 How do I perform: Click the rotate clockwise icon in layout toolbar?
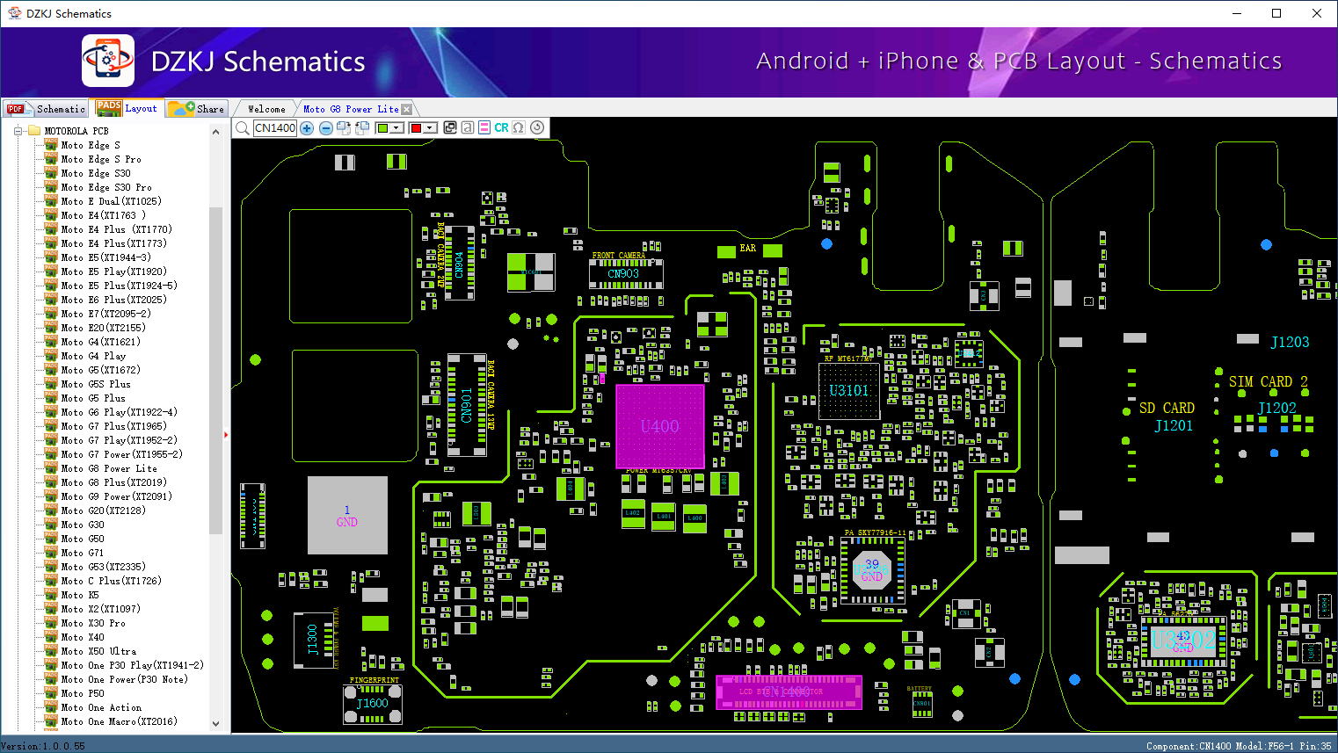(x=344, y=128)
